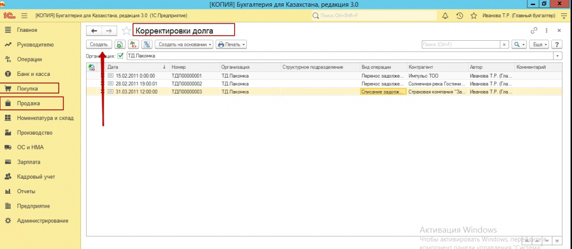Open history clock icon
This screenshot has height=249, width=572.
point(460,16)
